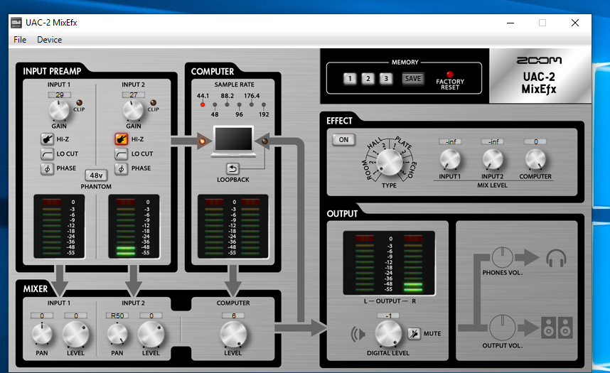Select the 88.2 sample rate

coord(228,104)
